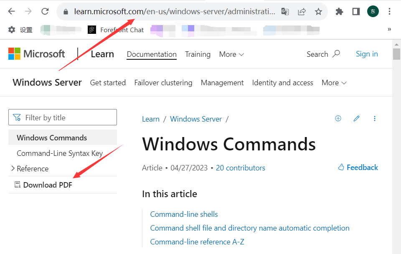Open article more actions vertical dots

click(375, 118)
